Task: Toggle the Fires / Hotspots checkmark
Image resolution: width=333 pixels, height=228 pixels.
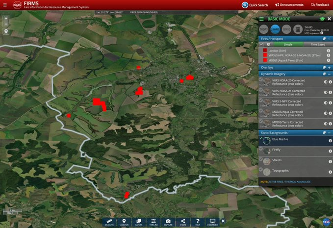Action: pos(261,44)
